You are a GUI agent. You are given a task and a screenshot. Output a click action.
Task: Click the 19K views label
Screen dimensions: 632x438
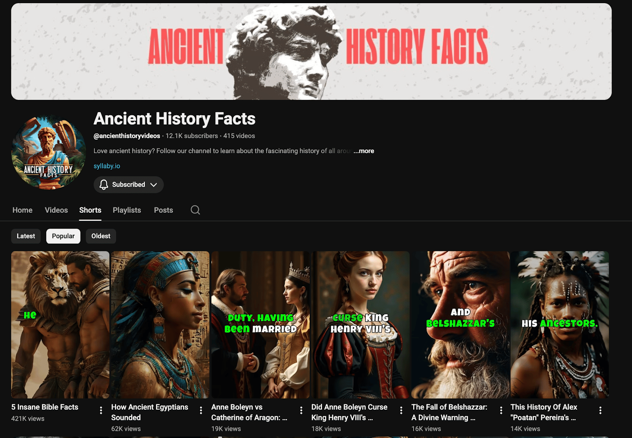pos(226,429)
